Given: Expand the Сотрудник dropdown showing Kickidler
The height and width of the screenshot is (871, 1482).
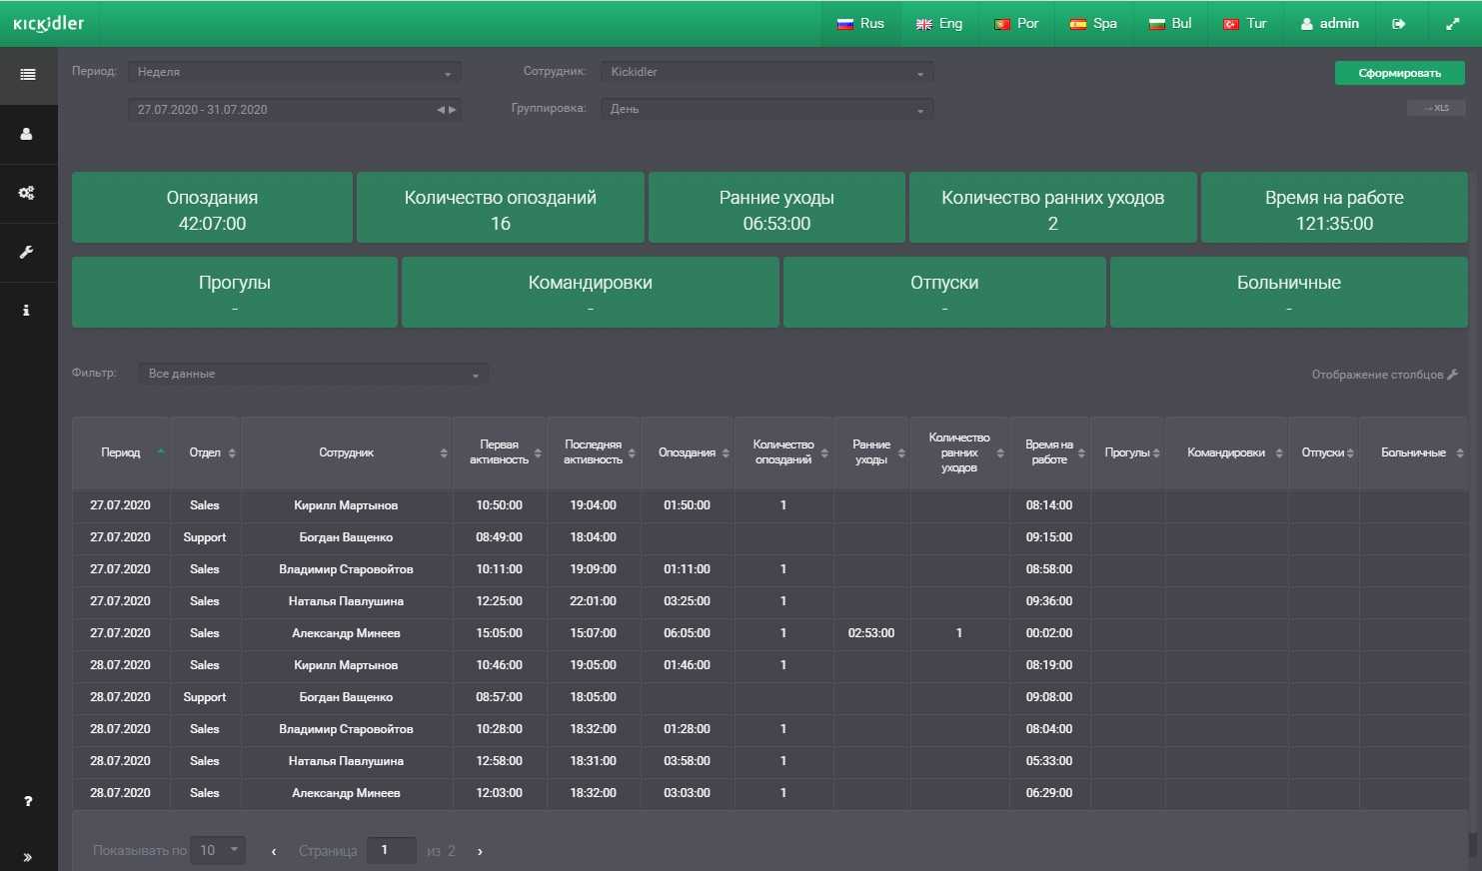Looking at the screenshot, I should pos(766,72).
